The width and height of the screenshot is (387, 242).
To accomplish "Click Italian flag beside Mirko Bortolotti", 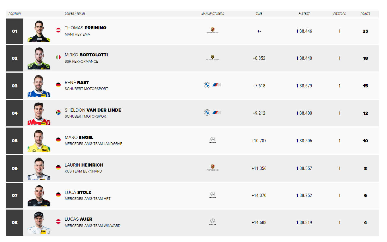I will (x=58, y=57).
